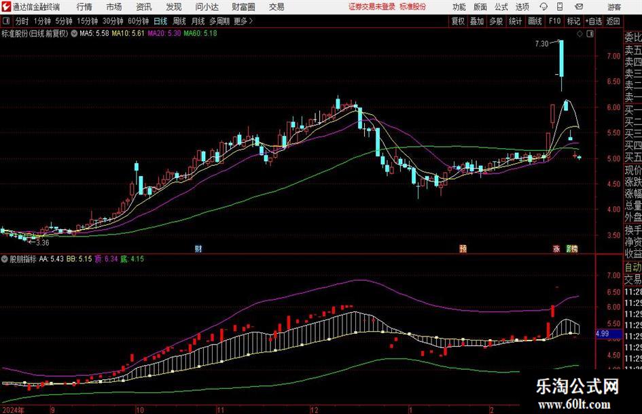This screenshot has height=414, width=642.
Task: Switch to 月线 period
Action: point(198,21)
